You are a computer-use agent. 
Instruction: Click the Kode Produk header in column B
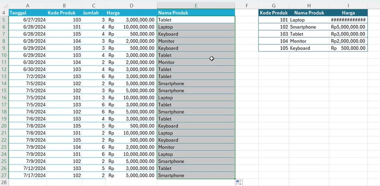pyautogui.click(x=64, y=13)
